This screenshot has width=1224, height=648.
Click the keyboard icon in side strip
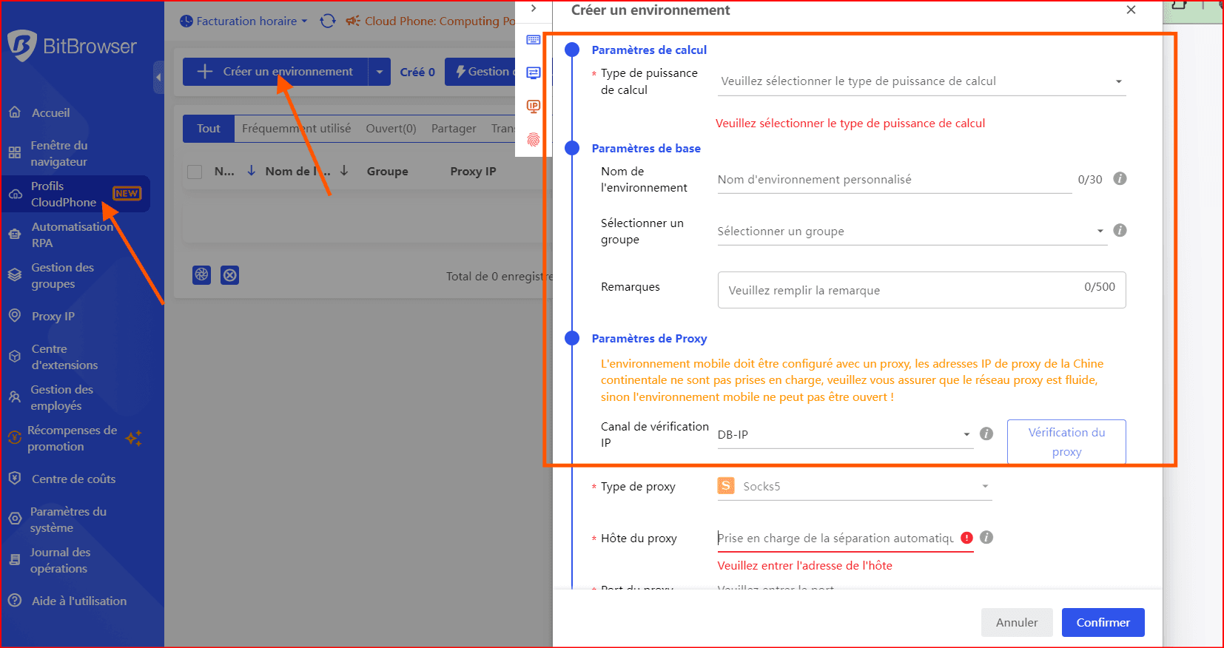tap(533, 40)
